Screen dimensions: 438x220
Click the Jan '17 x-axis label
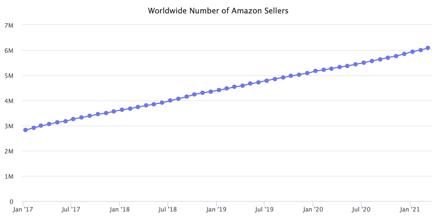click(x=22, y=210)
